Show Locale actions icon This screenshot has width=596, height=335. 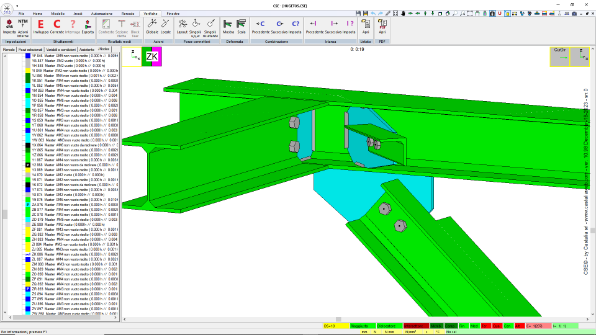pyautogui.click(x=165, y=27)
